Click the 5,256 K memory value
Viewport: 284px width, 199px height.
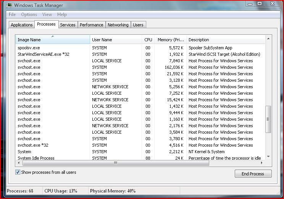tap(176, 87)
